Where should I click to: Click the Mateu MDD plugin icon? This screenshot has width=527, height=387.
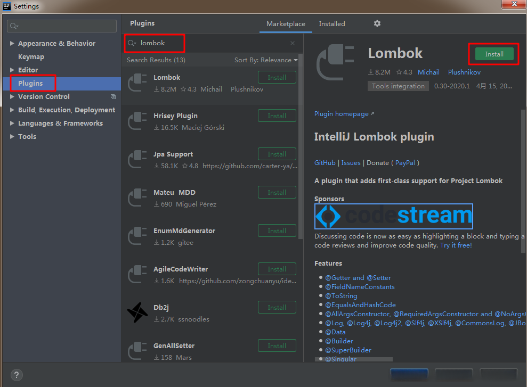tap(137, 197)
